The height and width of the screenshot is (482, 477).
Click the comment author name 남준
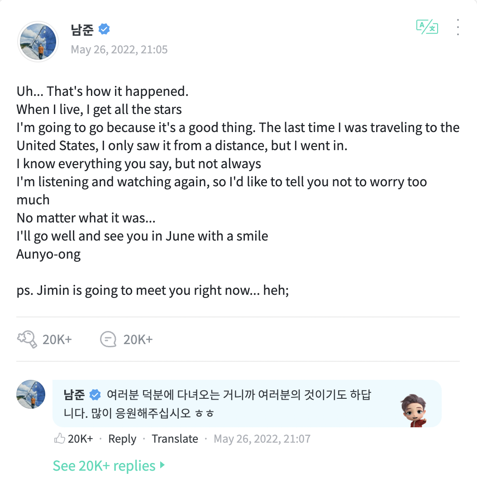[x=74, y=395]
